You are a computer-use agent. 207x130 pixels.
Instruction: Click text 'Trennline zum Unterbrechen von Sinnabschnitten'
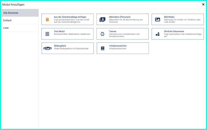[x=124, y=35]
